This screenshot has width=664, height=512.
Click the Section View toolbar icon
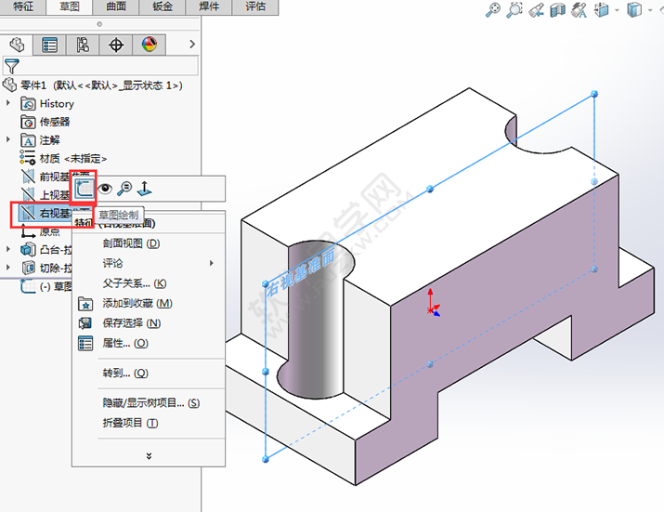point(558,9)
